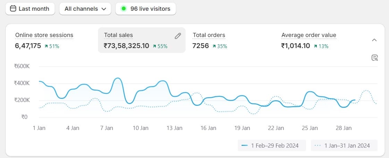
Task: Click the green arrow beside 51% sessions
Action: point(46,46)
